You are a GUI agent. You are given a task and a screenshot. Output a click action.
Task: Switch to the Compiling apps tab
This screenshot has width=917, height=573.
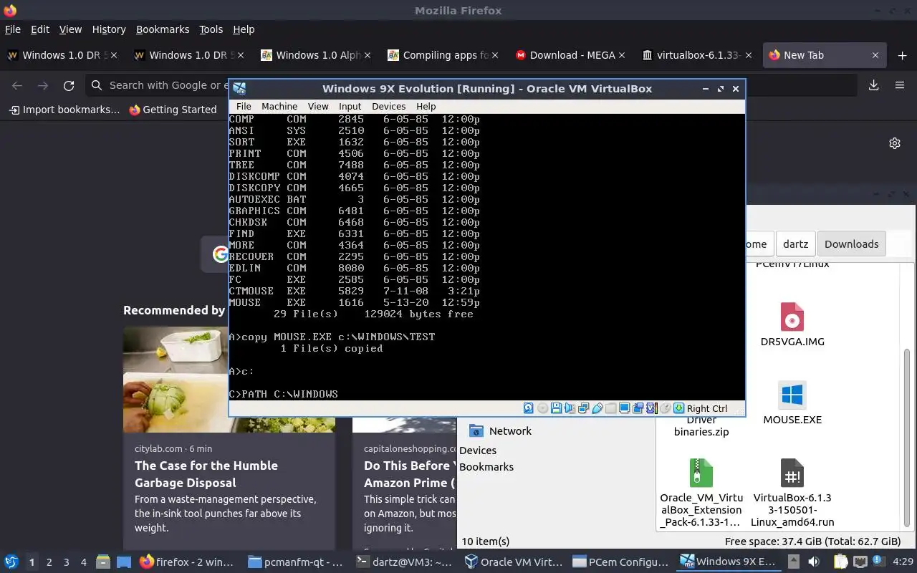[x=444, y=55]
